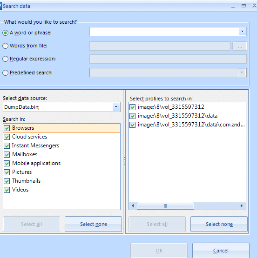
Task: Disable the Pictures checkbox
Action: tap(7, 172)
